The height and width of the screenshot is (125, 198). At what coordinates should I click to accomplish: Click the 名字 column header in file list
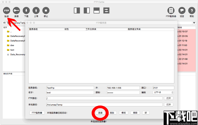tap(5, 28)
